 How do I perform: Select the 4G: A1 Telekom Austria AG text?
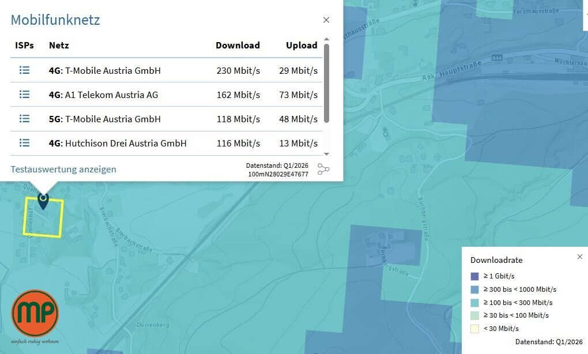tap(104, 95)
